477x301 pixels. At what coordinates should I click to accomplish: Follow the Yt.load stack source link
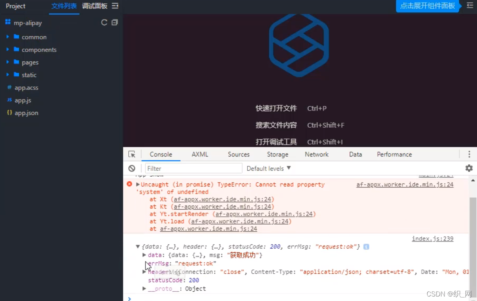pos(240,221)
